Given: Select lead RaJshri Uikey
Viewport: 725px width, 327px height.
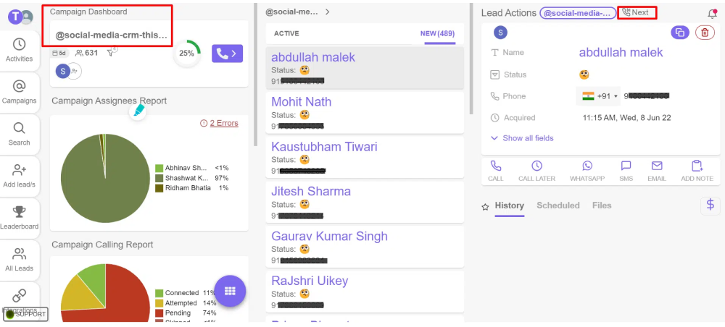Looking at the screenshot, I should [365, 292].
